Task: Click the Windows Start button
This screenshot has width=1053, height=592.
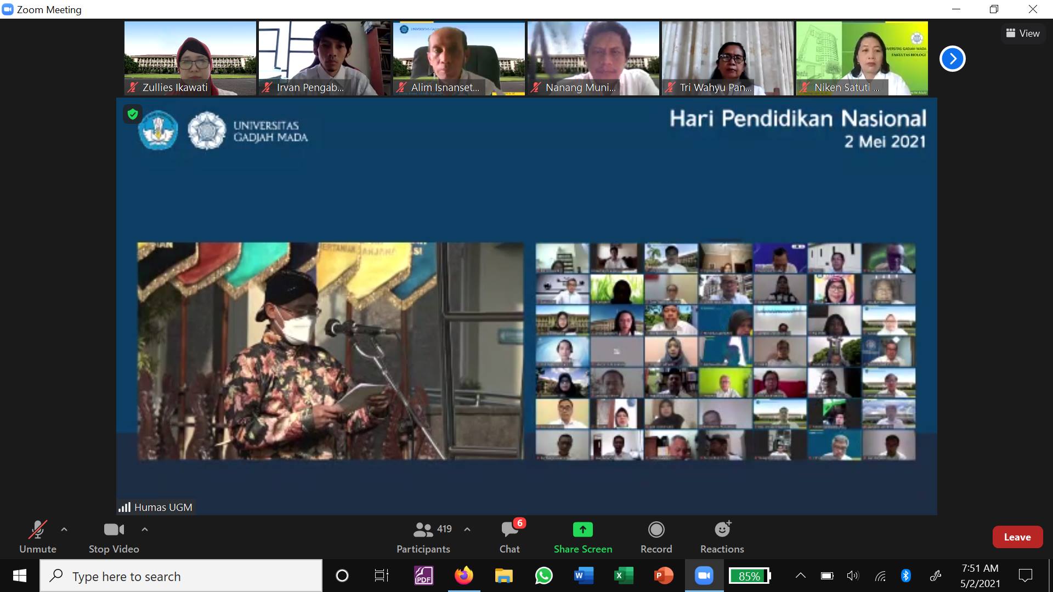Action: (20, 576)
